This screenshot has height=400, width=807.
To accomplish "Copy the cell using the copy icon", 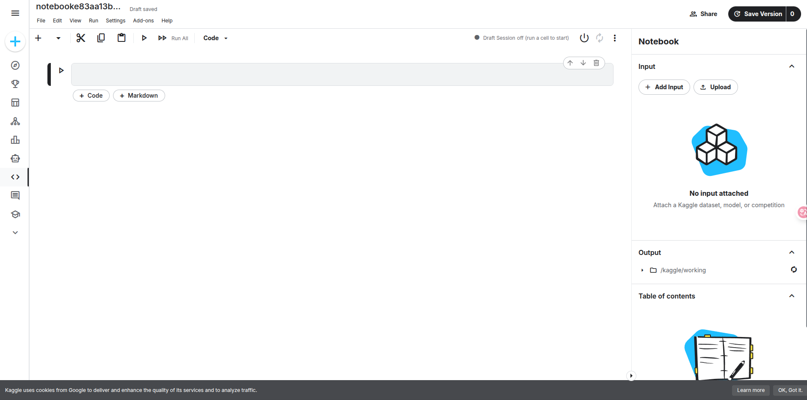I will [x=101, y=38].
